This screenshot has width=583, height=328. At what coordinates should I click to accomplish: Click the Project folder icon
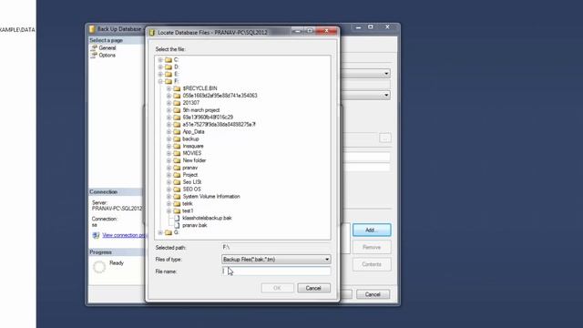(x=177, y=175)
